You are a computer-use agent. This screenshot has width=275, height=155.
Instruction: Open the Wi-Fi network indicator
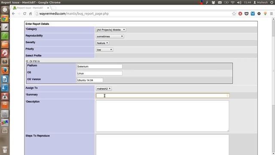(x=233, y=3)
